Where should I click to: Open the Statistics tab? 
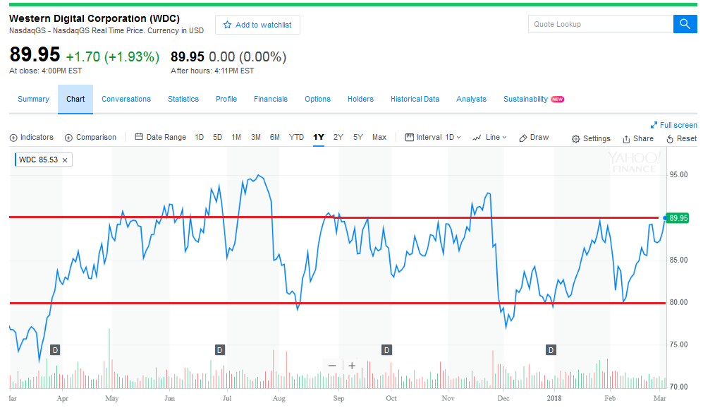(183, 100)
